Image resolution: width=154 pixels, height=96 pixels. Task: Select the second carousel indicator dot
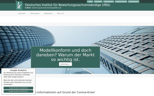click(70, 69)
